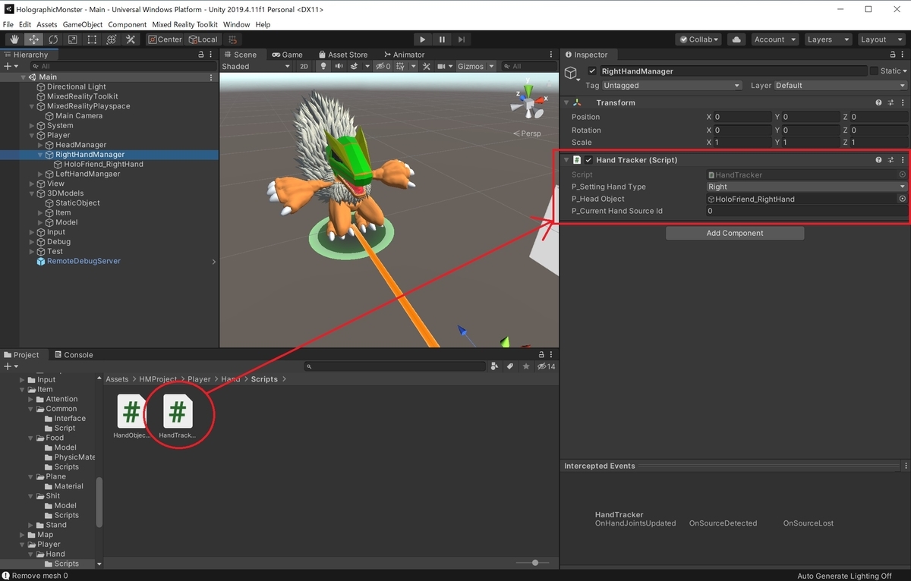
Task: Select the Rect Transform tool
Action: tap(92, 39)
